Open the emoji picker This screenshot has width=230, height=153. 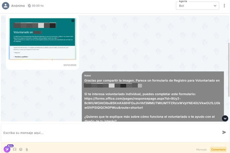point(21,149)
